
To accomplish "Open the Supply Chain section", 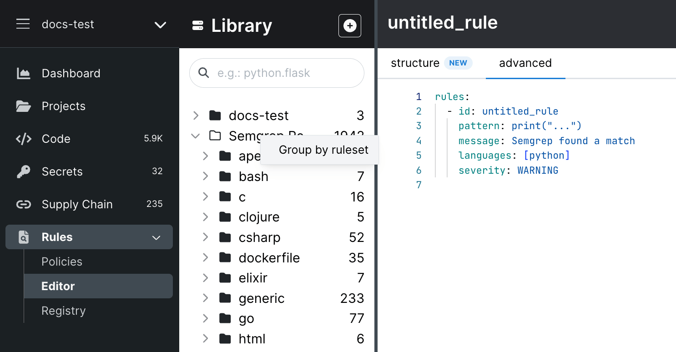I will point(77,204).
